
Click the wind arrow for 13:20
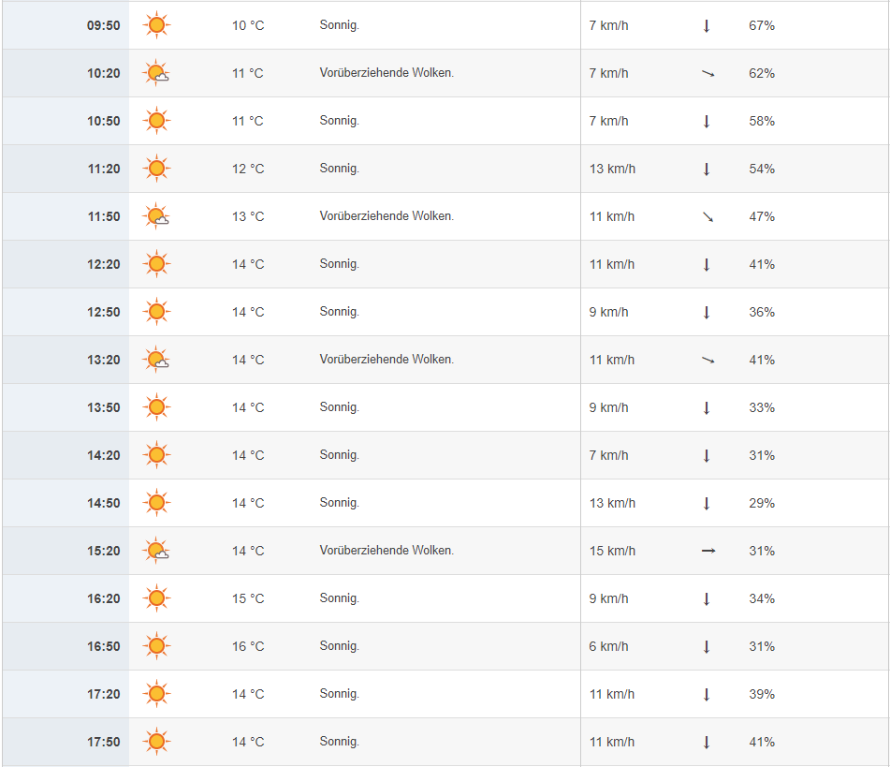click(708, 360)
